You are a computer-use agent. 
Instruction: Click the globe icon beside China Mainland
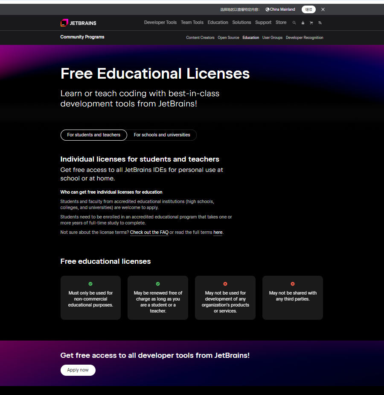(x=268, y=9)
